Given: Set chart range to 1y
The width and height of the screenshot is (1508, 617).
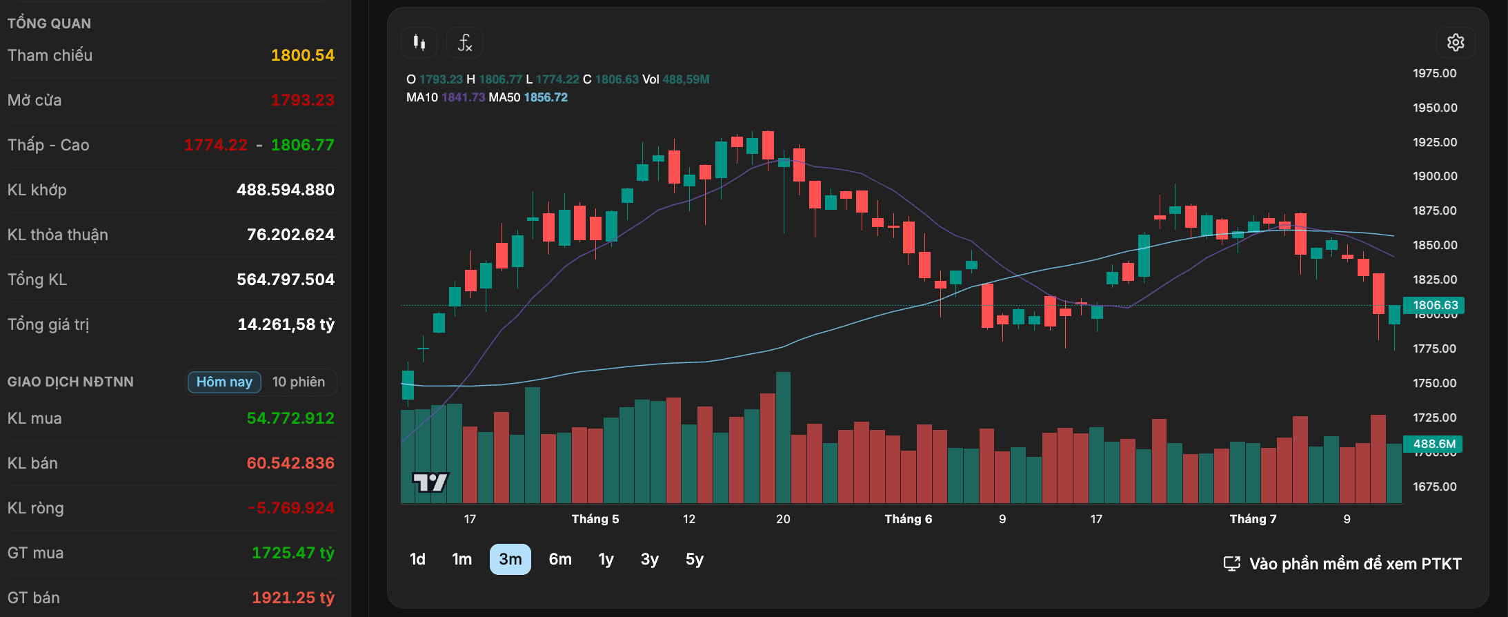Looking at the screenshot, I should 606,559.
